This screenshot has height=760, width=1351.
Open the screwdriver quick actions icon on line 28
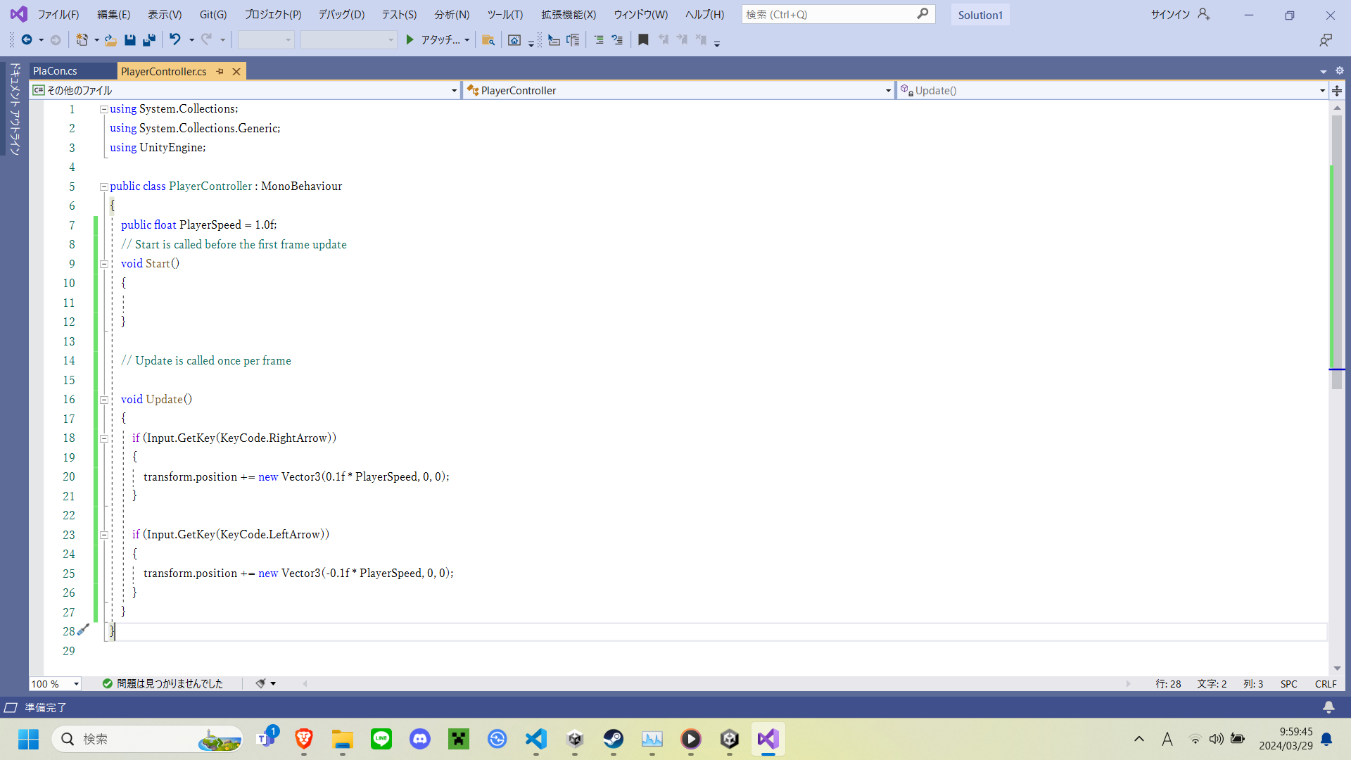click(x=83, y=630)
